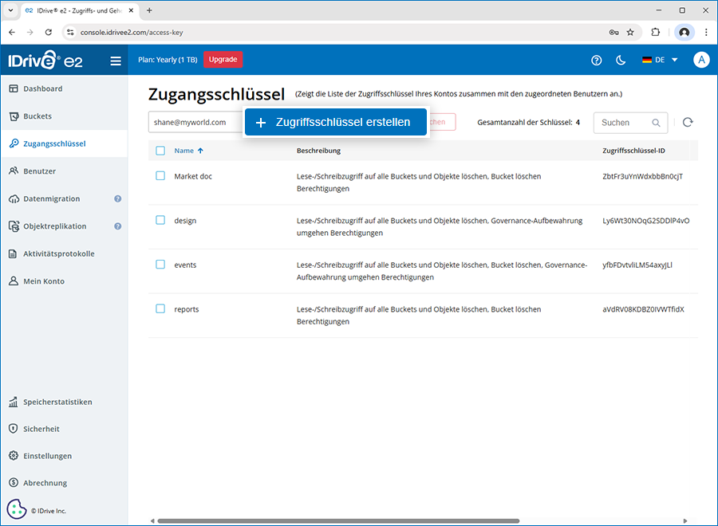This screenshot has width=718, height=526.
Task: Open the DE language dropdown
Action: point(660,60)
